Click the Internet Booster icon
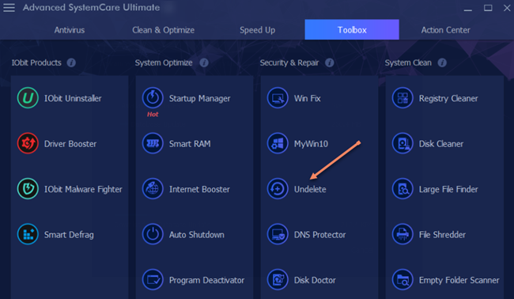Screen dimensions: 514x299 pyautogui.click(x=153, y=189)
